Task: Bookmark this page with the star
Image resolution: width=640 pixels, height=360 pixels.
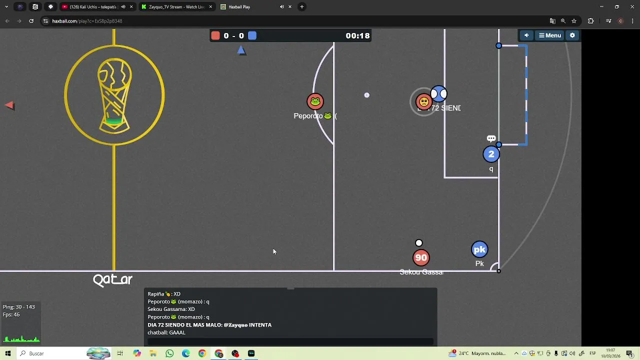Action: coord(574,21)
